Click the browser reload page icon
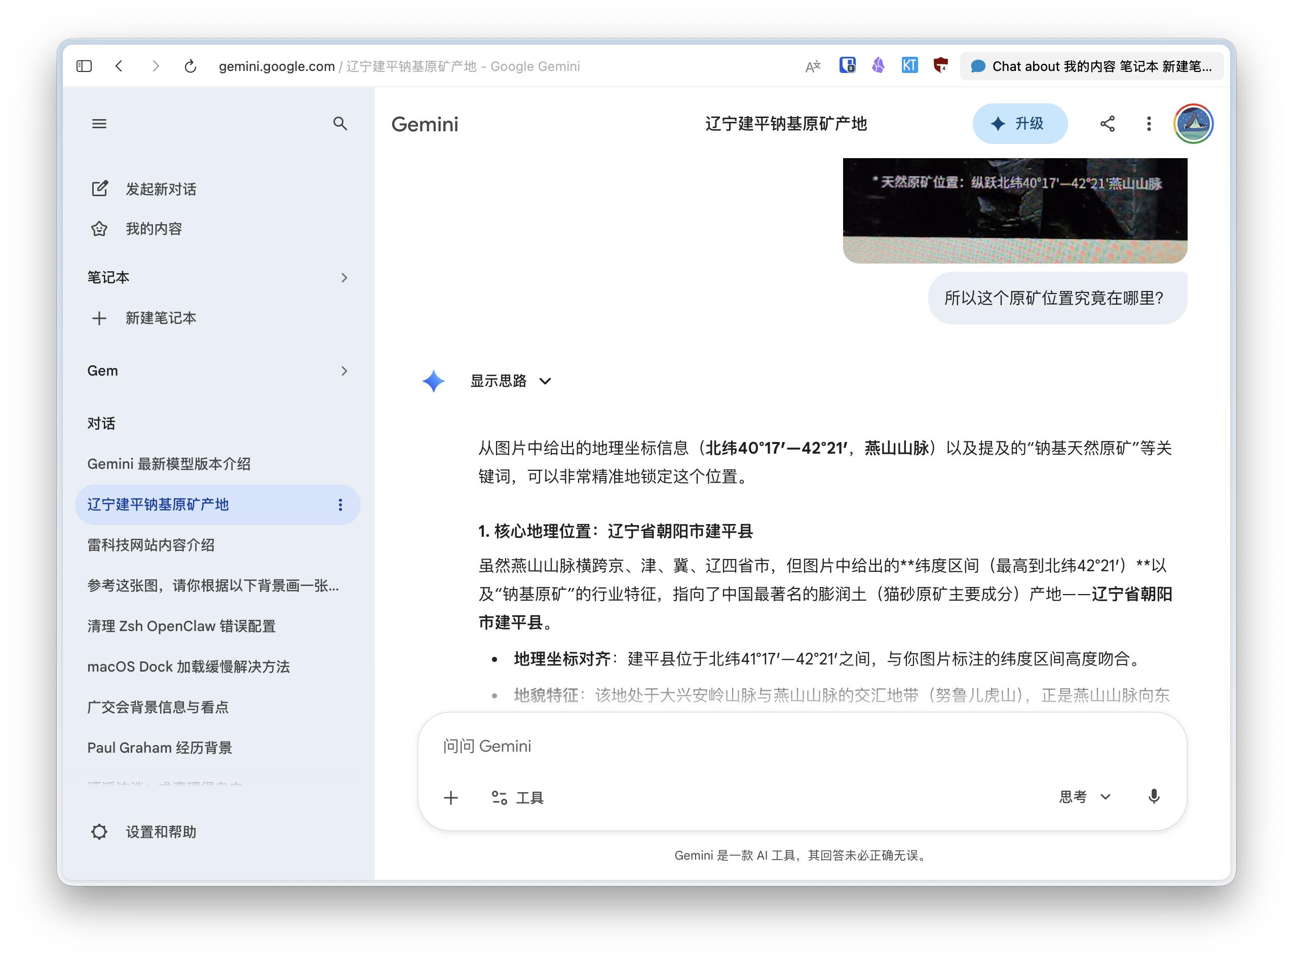 click(x=190, y=66)
